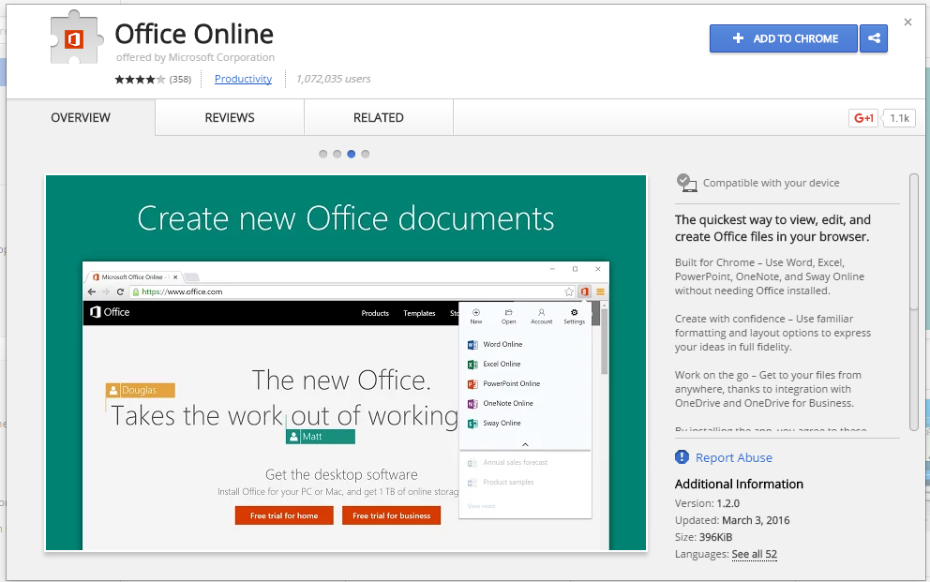Click the PowerPoint Online icon in screenshot

point(472,384)
